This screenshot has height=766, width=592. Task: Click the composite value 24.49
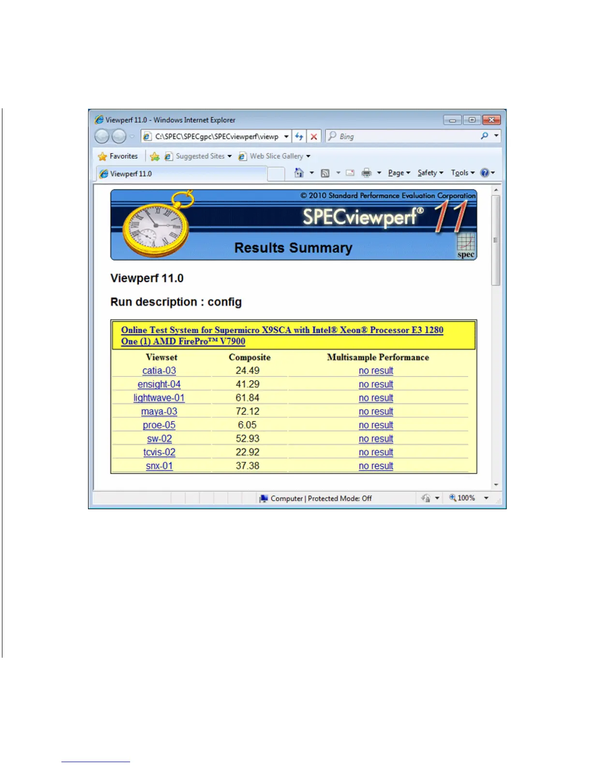(x=248, y=370)
